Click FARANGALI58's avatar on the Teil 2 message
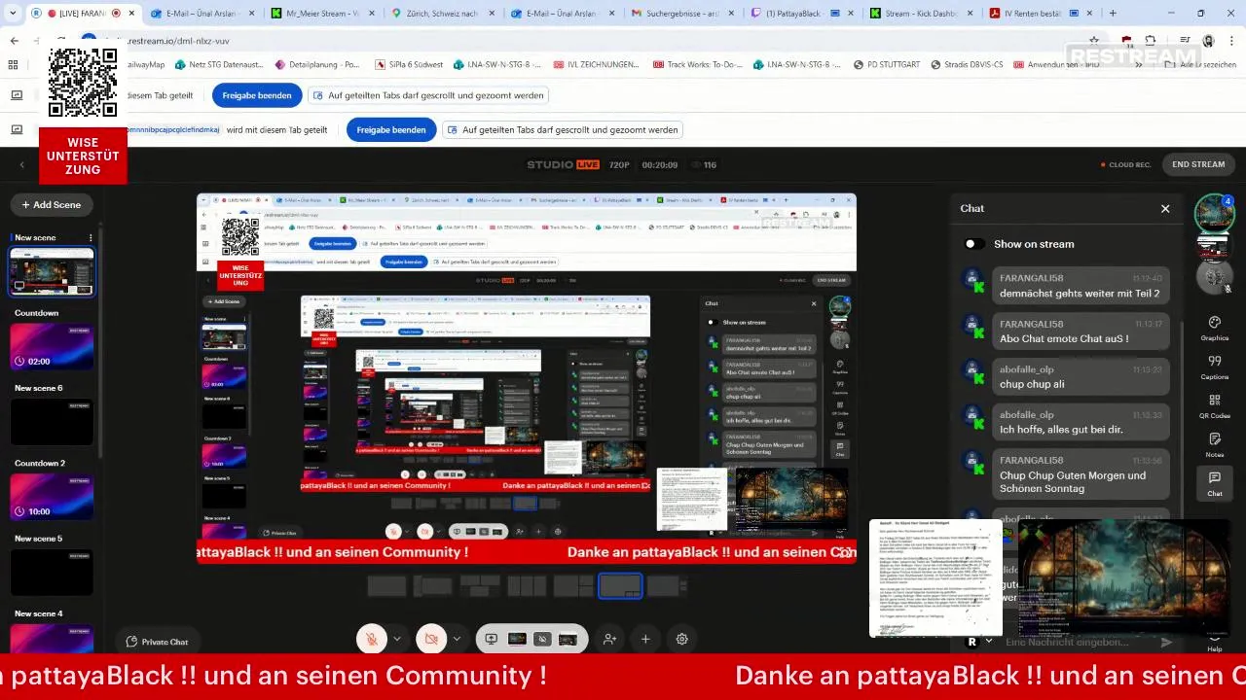 [x=972, y=281]
